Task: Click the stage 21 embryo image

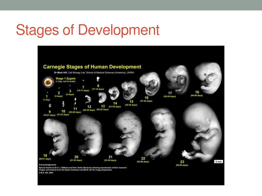Action: (125, 133)
